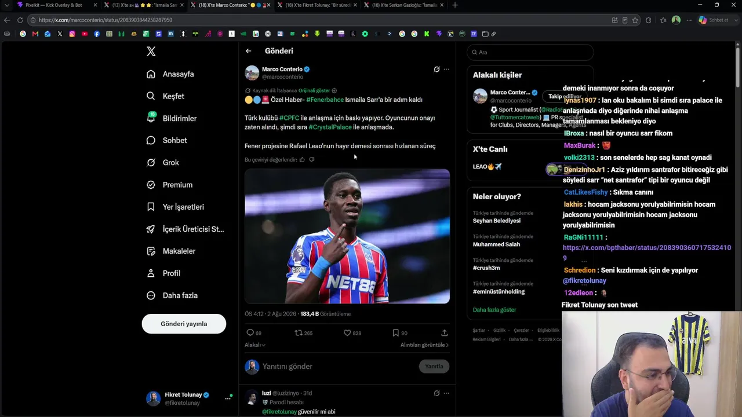The height and width of the screenshot is (417, 742).
Task: Open the Instagram bookmark in the bookmarks bar
Action: coord(72,34)
